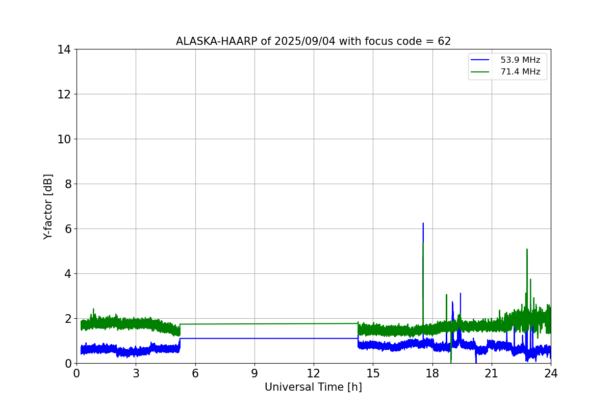The height and width of the screenshot is (408, 612).
Task: Click the tall green spike peak just before 23 h
Action: coord(527,249)
